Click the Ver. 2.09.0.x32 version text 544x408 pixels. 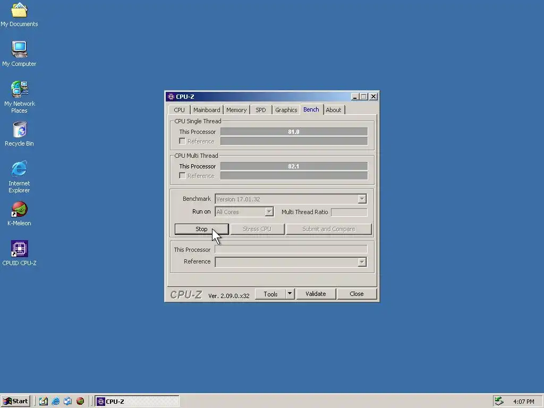[228, 296]
